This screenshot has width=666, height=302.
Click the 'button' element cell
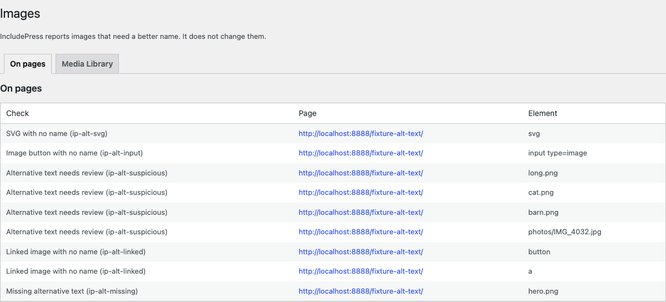(539, 252)
